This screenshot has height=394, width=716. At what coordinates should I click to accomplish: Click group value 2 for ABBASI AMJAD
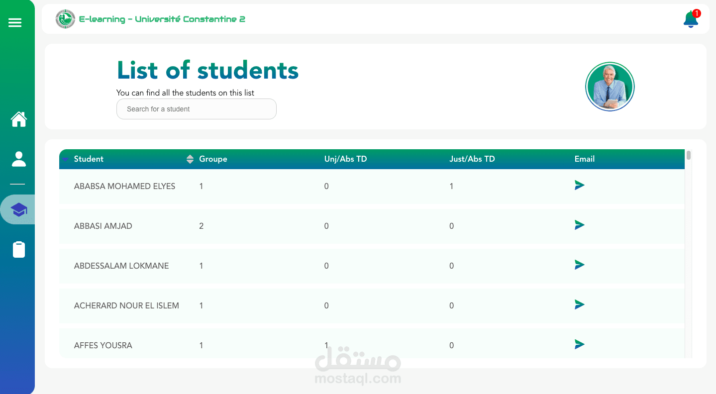coord(202,226)
